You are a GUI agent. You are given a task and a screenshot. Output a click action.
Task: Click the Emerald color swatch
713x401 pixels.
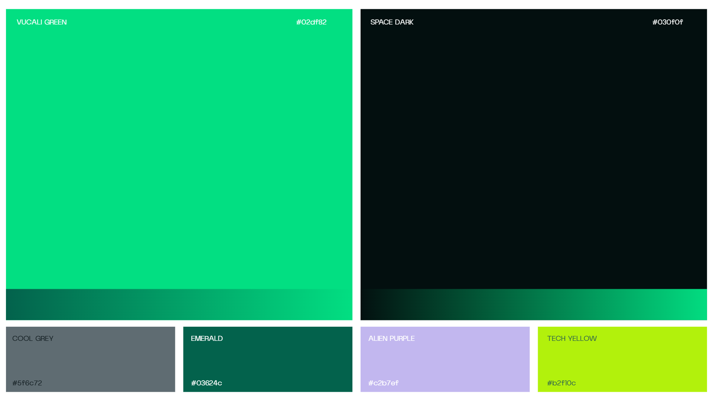(268, 359)
